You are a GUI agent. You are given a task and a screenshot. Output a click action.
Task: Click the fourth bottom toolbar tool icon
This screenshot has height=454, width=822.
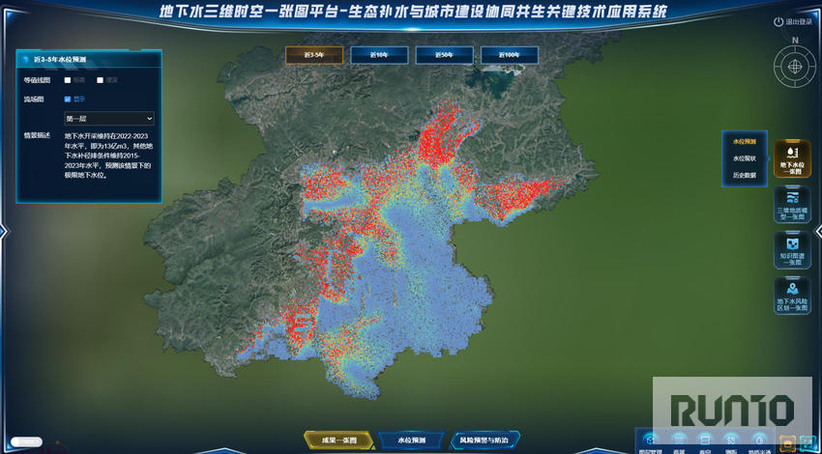(731, 440)
